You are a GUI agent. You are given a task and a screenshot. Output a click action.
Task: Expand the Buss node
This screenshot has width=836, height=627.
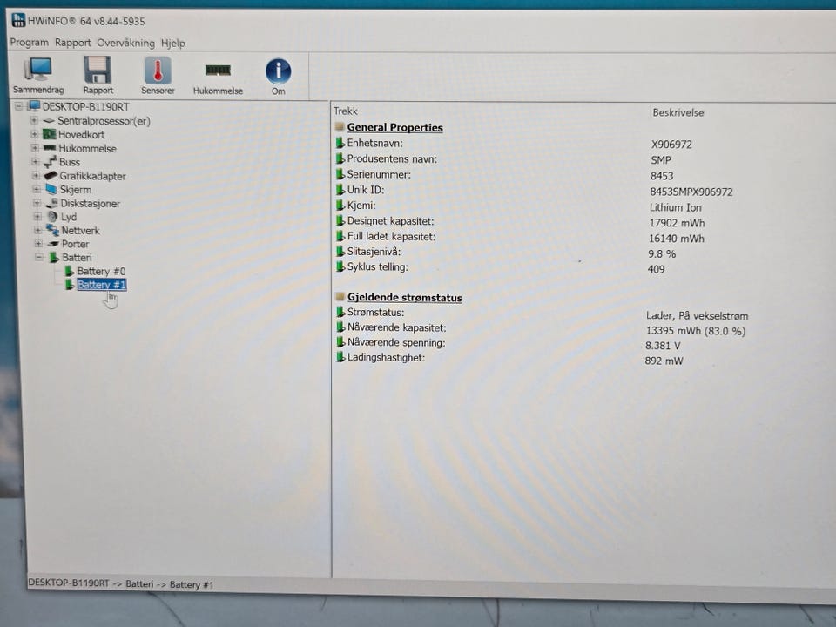tap(35, 162)
